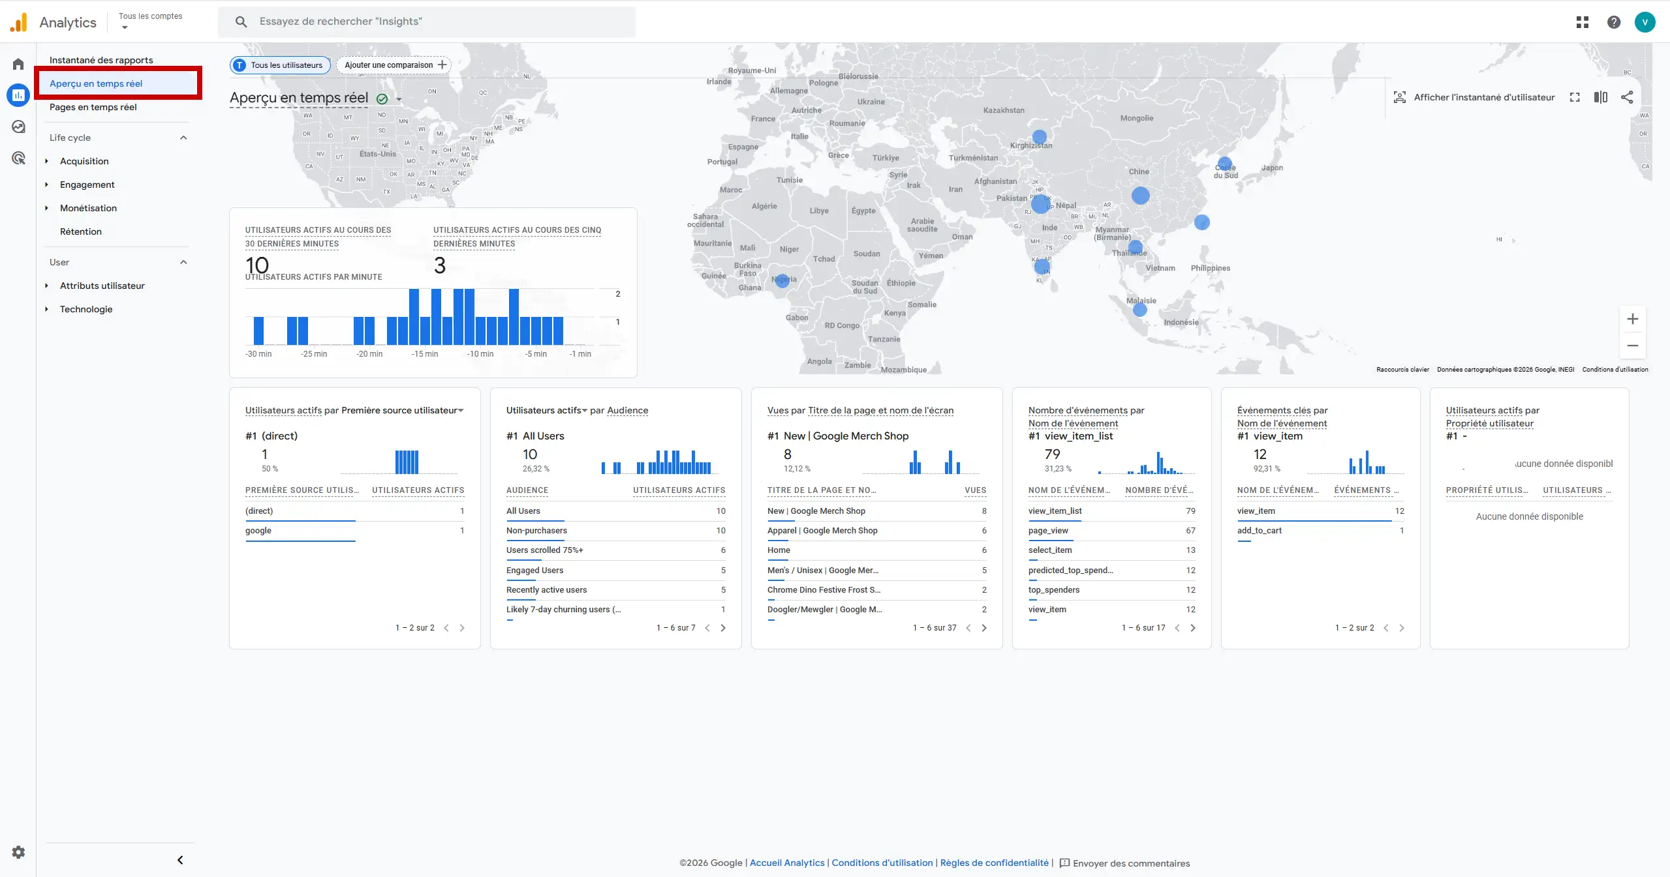Click the Share report icon

click(1627, 97)
